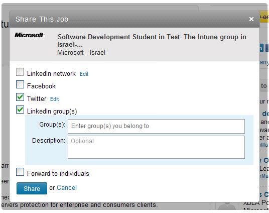Click into the optional Description text box
The width and height of the screenshot is (269, 213).
point(156,147)
